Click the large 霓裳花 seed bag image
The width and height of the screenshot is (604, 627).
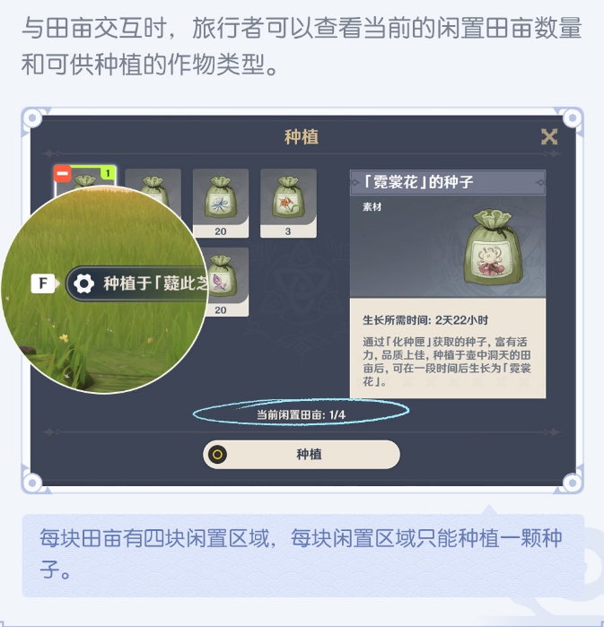pos(493,247)
